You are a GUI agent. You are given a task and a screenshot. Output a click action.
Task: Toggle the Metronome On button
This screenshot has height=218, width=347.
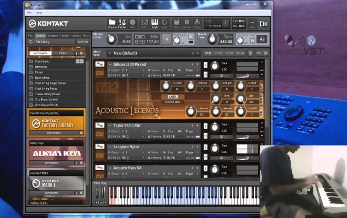(190, 37)
